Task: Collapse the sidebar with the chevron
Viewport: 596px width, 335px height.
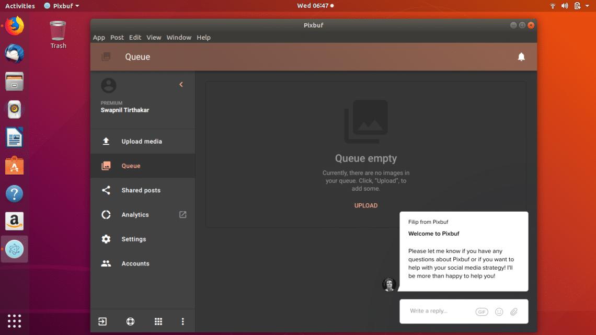Action: click(181, 84)
